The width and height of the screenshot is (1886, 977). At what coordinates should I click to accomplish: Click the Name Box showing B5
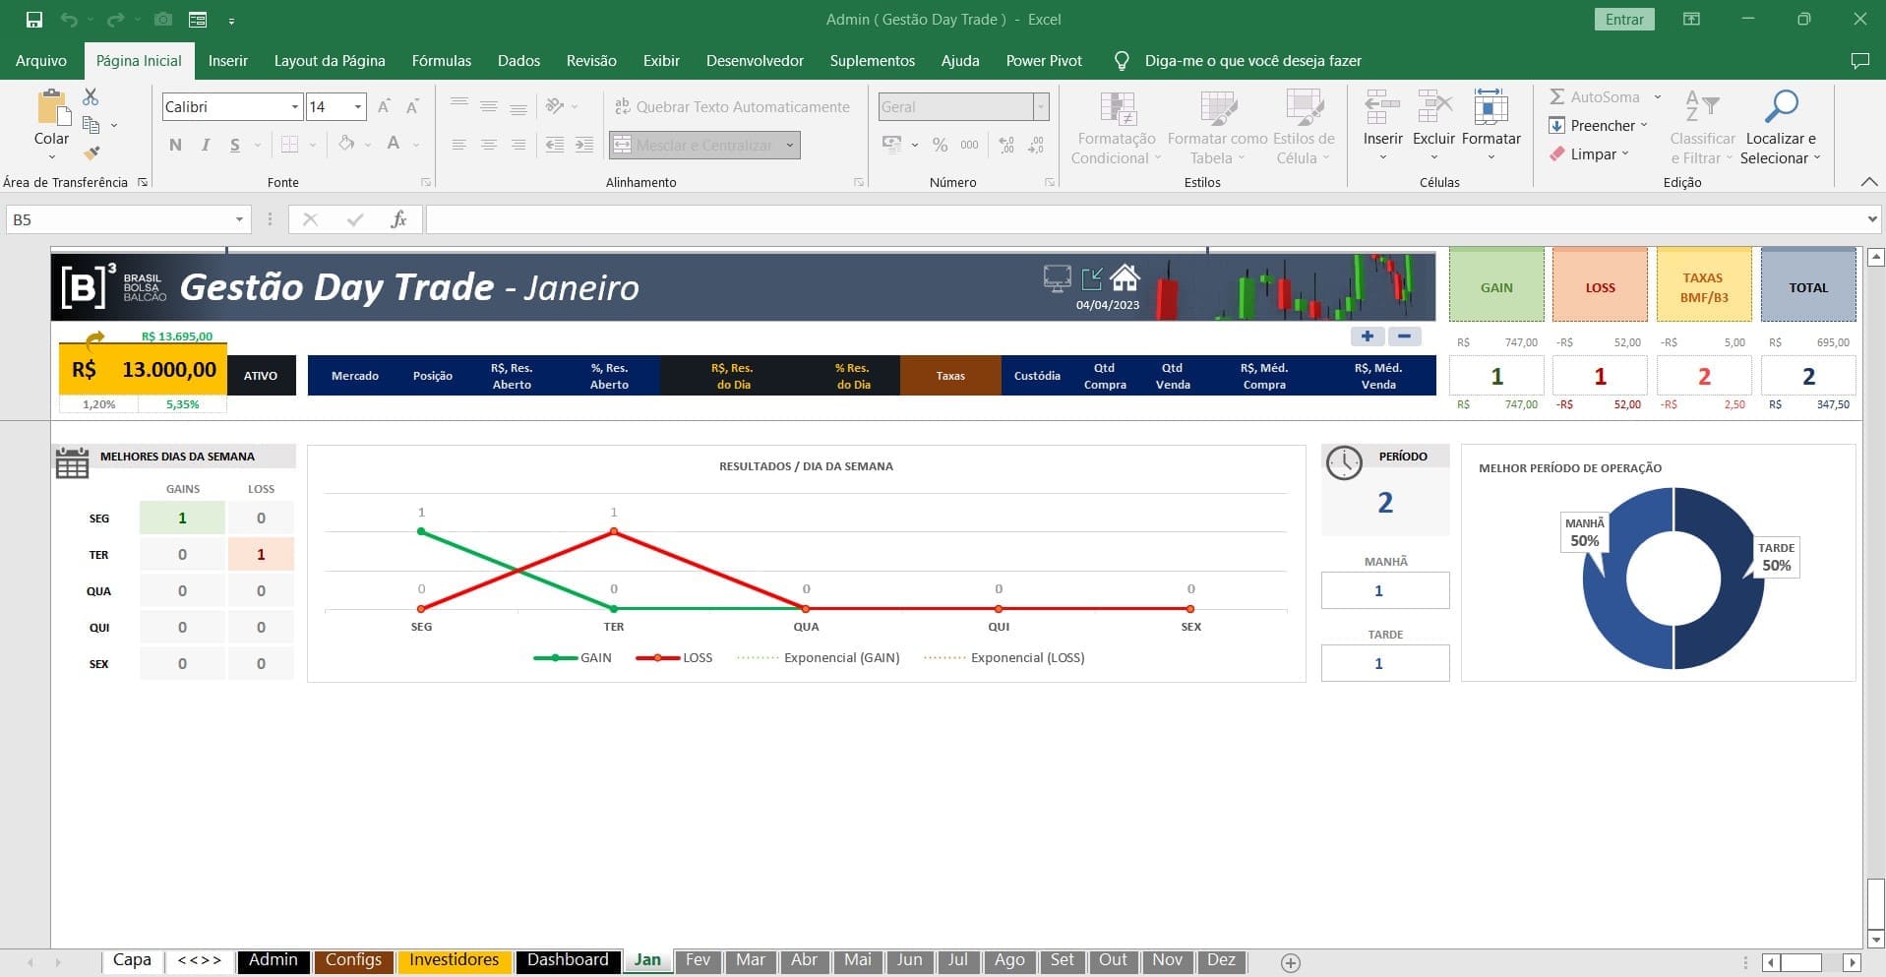pyautogui.click(x=128, y=219)
